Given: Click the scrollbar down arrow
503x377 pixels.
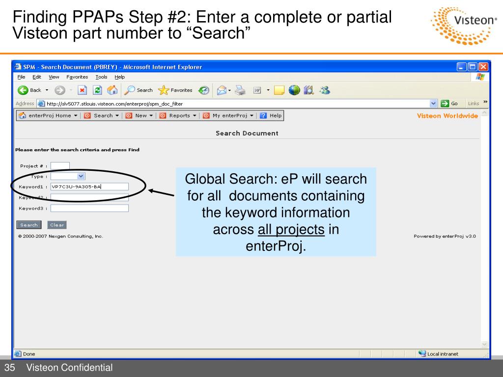Looking at the screenshot, I should [x=484, y=344].
